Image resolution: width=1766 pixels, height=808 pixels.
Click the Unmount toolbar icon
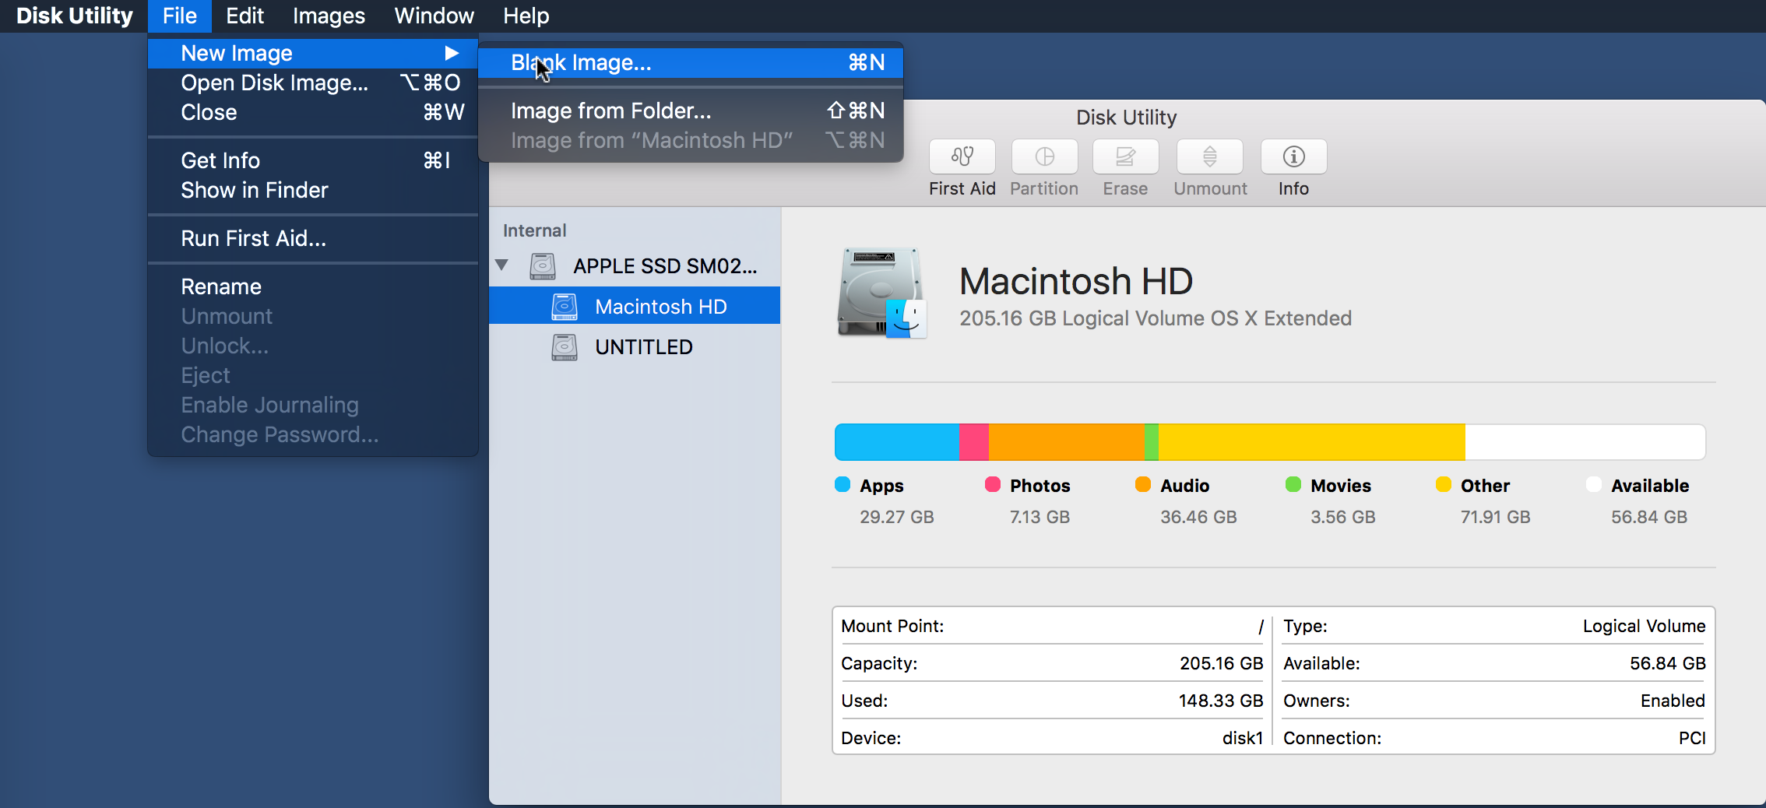pyautogui.click(x=1210, y=156)
